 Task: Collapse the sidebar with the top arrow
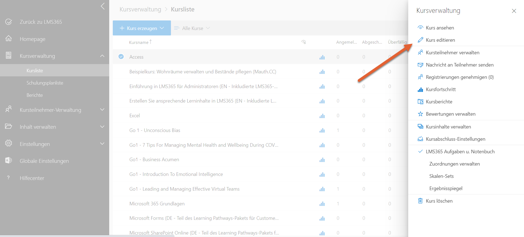103,6
